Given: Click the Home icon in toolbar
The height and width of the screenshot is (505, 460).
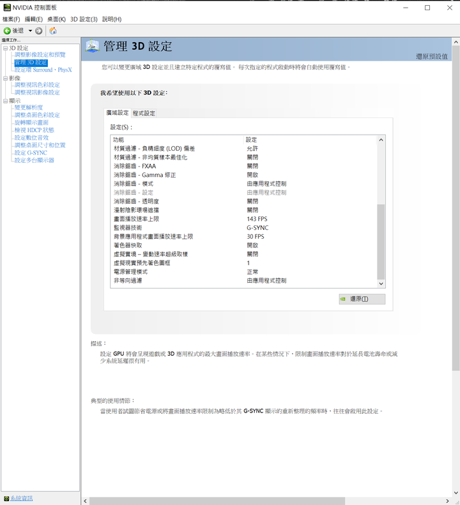Looking at the screenshot, I should click(53, 31).
